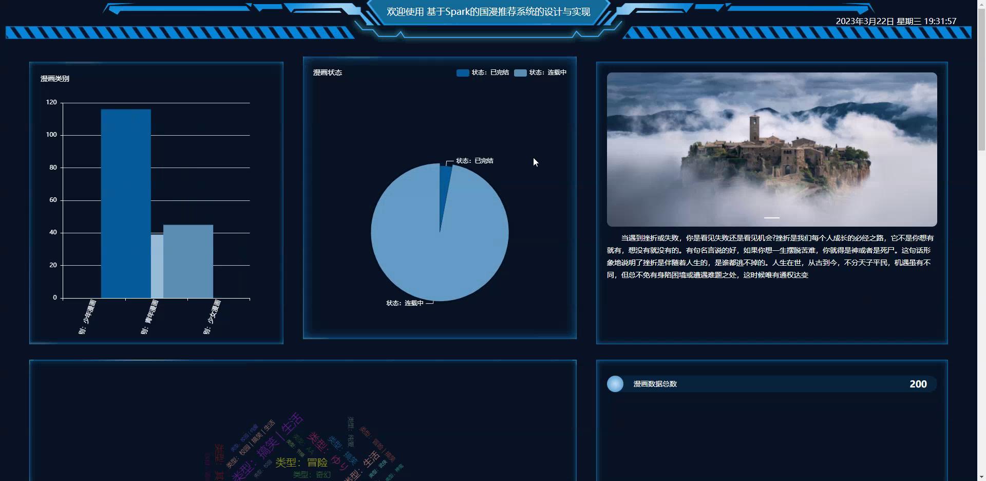Click the 40 y-axis value
This screenshot has height=481, width=986.
(x=53, y=232)
